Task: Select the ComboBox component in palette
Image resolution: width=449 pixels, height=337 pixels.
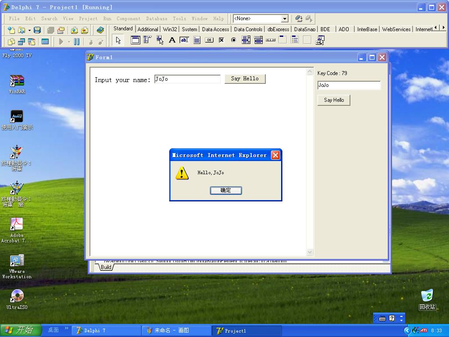Action: pos(258,40)
